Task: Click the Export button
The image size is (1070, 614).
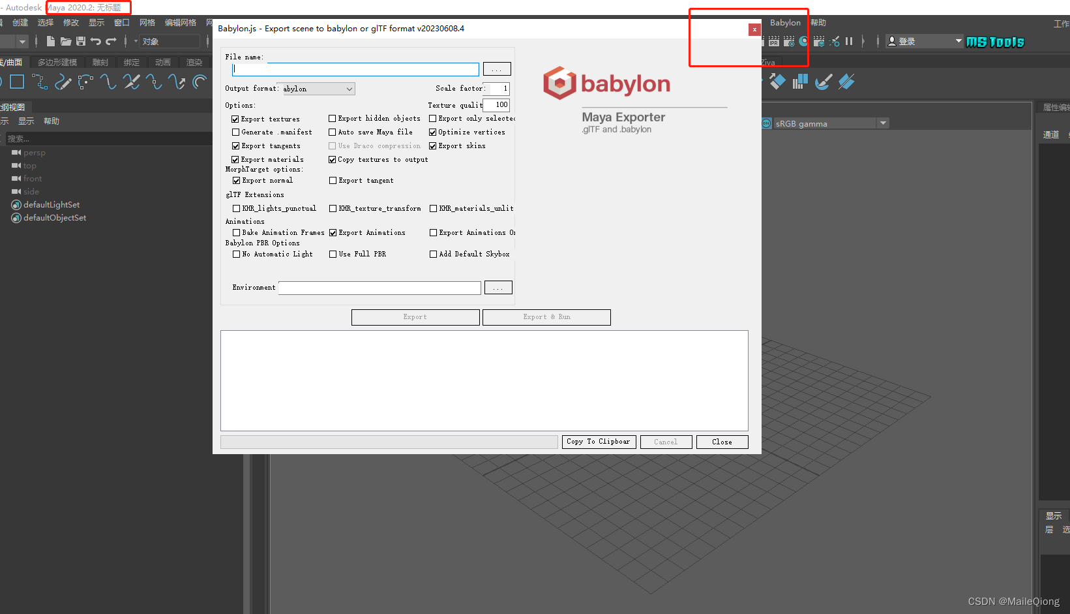Action: 415,317
